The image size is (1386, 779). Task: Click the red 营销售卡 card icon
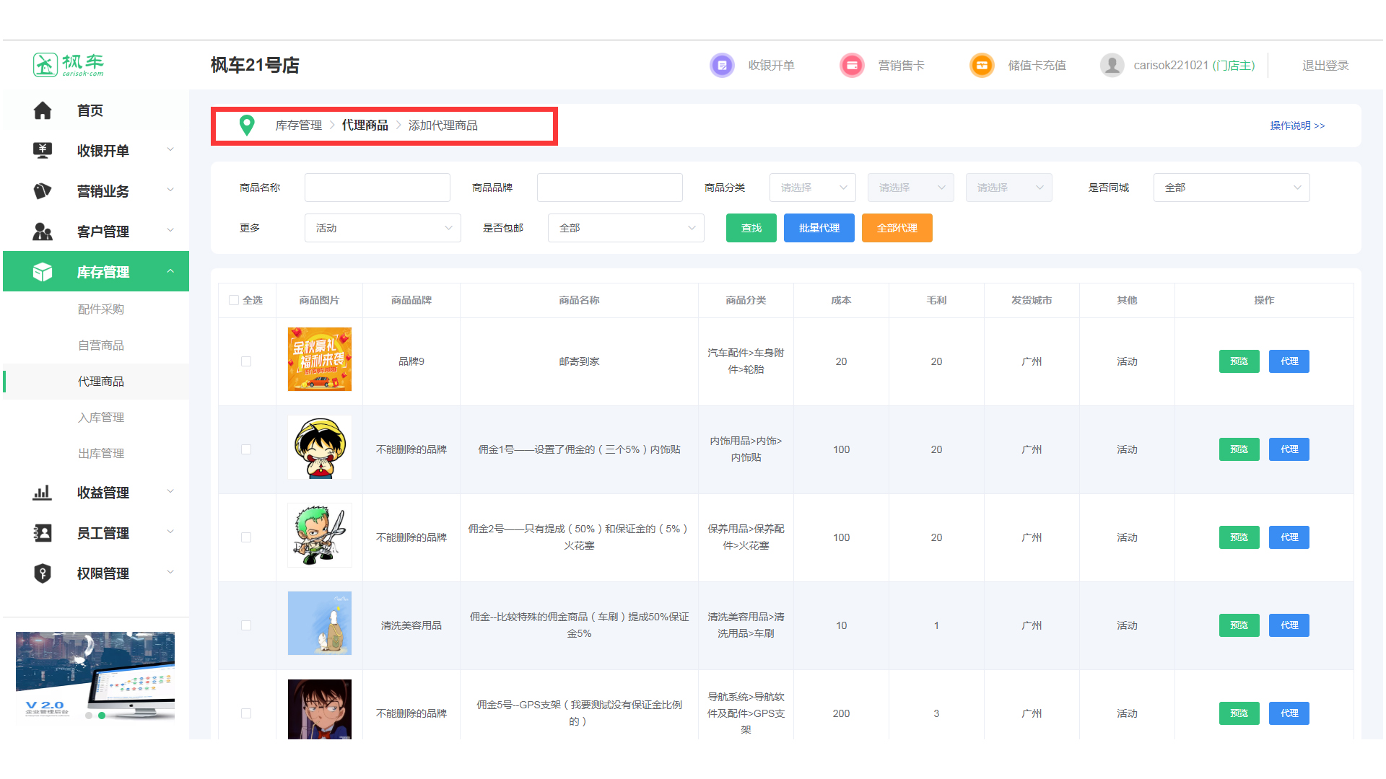(x=852, y=66)
